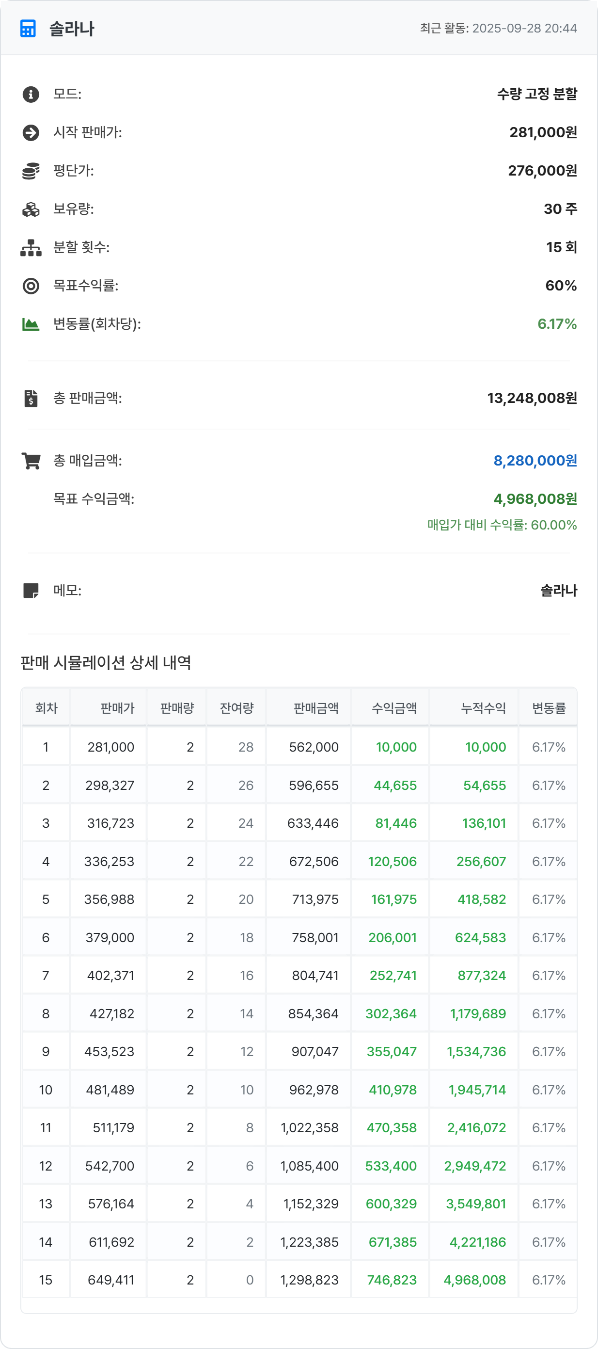The width and height of the screenshot is (598, 1349).
Task: Click the total purchase amount 8,280,000원
Action: pos(535,461)
